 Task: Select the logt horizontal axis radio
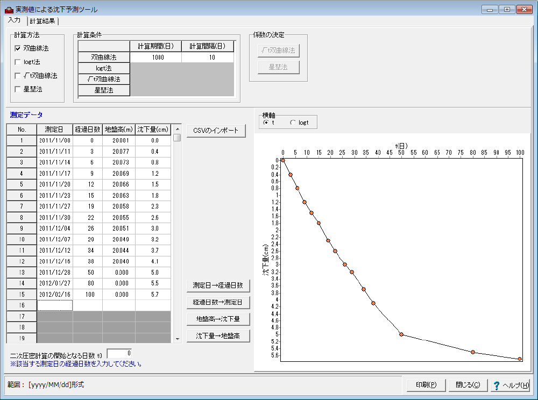293,123
